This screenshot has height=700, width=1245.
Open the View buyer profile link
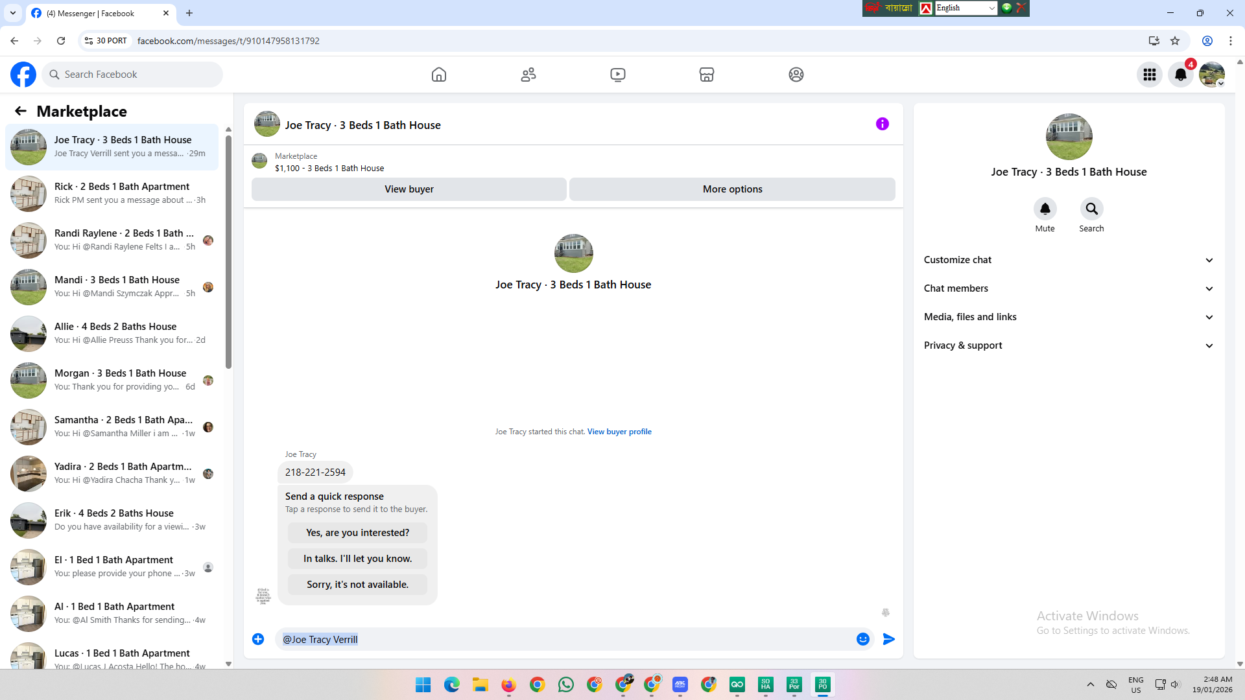click(x=619, y=432)
